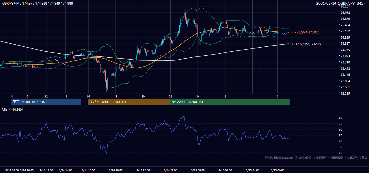The height and width of the screenshot is (173, 369).
Task: Click the 172.864 price axis label
Action: click(344, 81)
